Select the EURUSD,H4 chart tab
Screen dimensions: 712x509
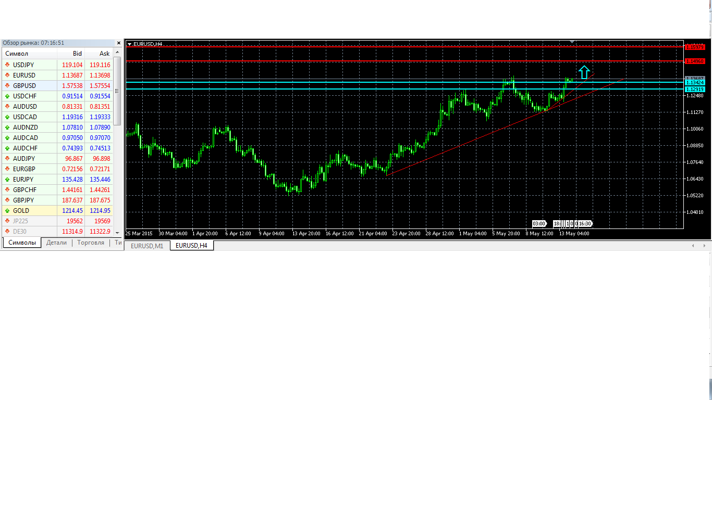tap(191, 246)
